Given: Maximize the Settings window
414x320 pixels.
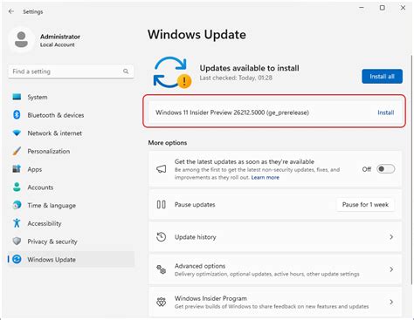Looking at the screenshot, I should 383,8.
